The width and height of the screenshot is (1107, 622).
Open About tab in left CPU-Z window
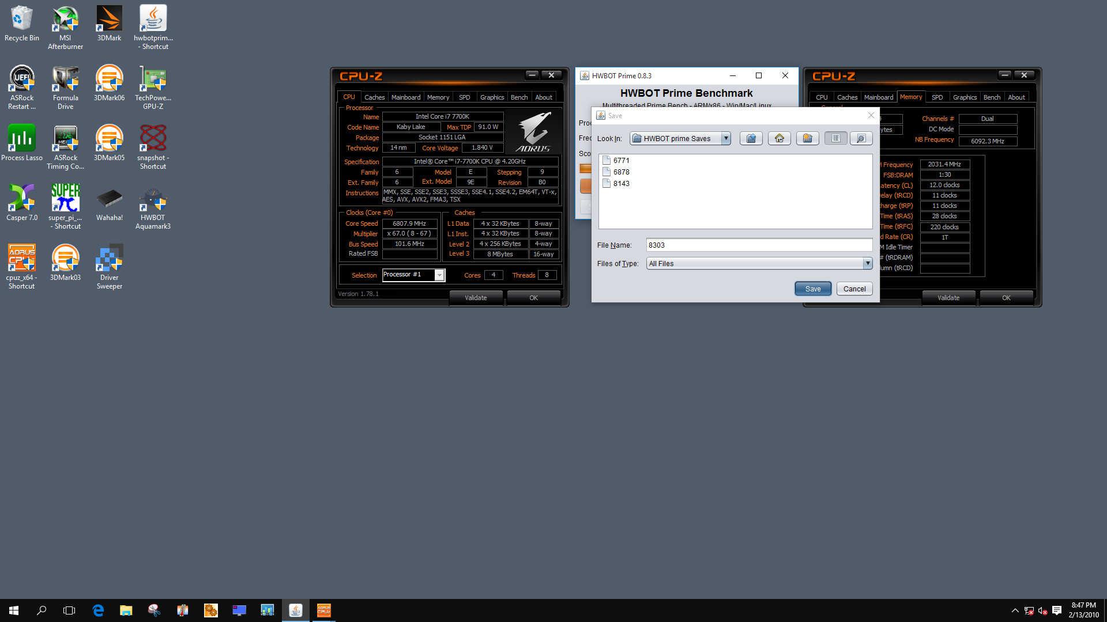click(x=544, y=97)
